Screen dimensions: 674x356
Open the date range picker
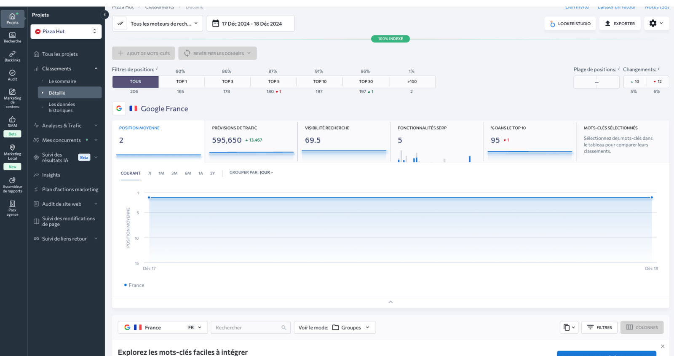click(251, 24)
